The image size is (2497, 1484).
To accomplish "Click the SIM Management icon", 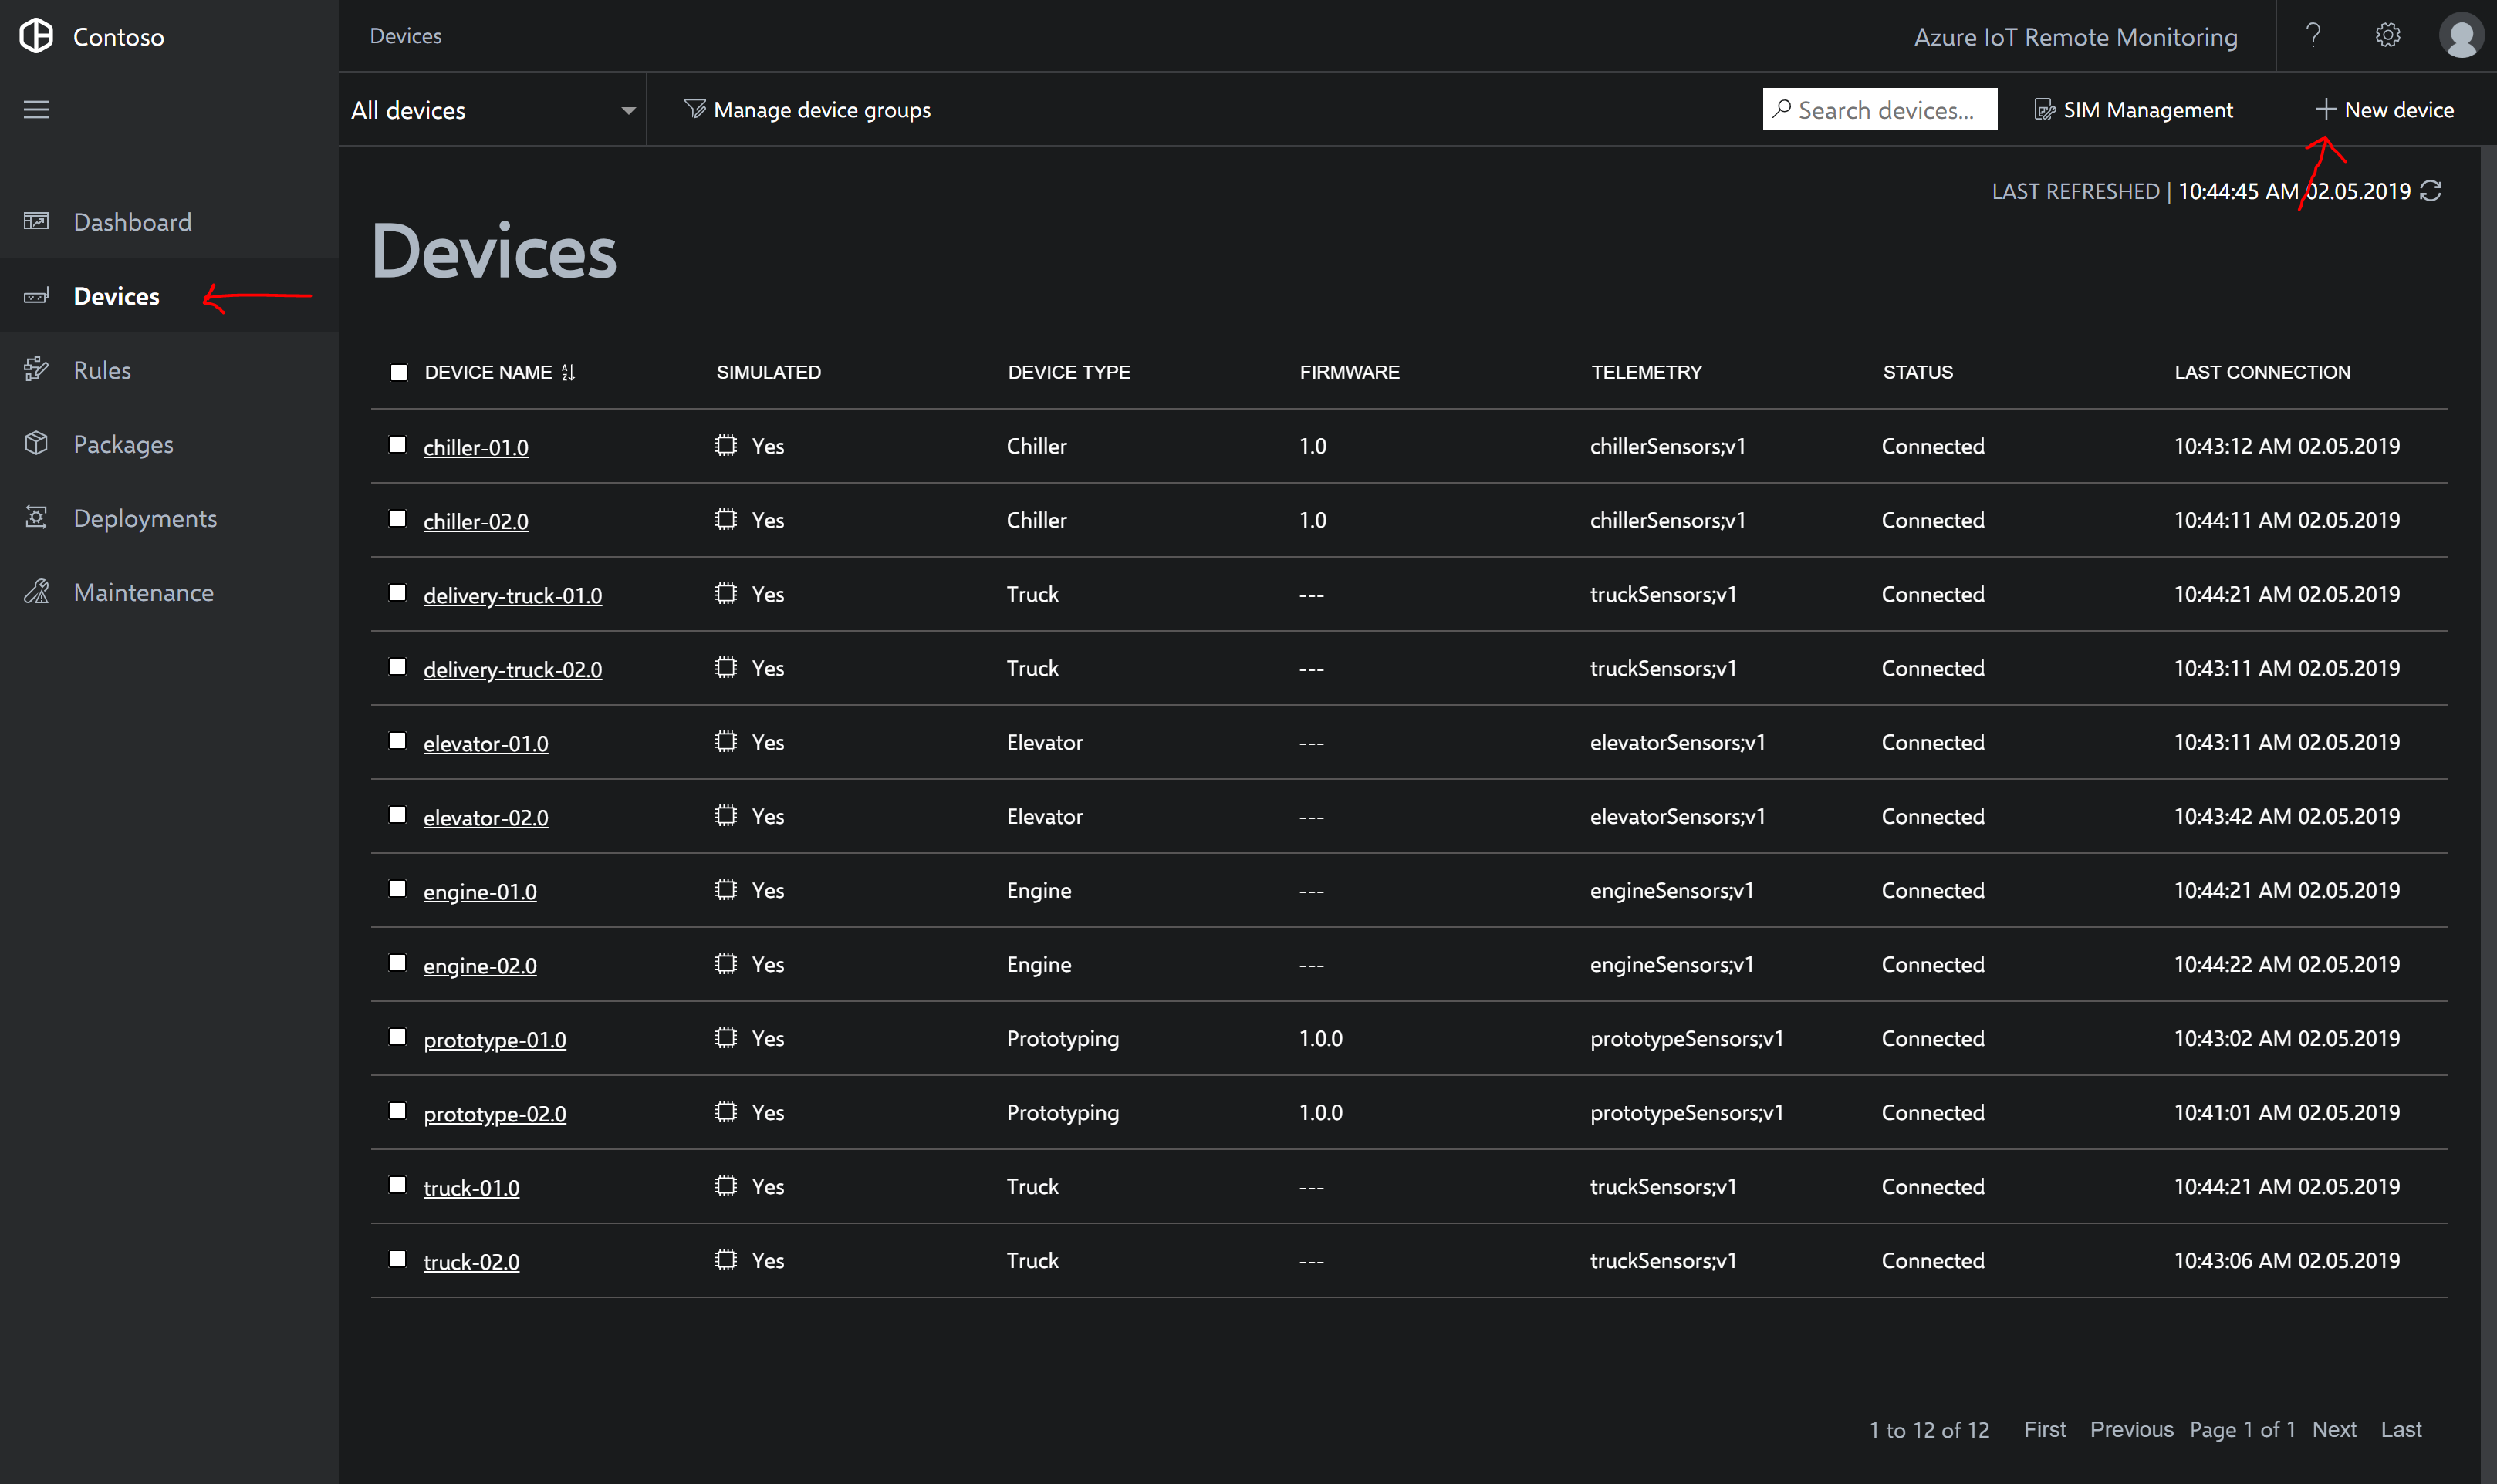I will pos(2045,109).
